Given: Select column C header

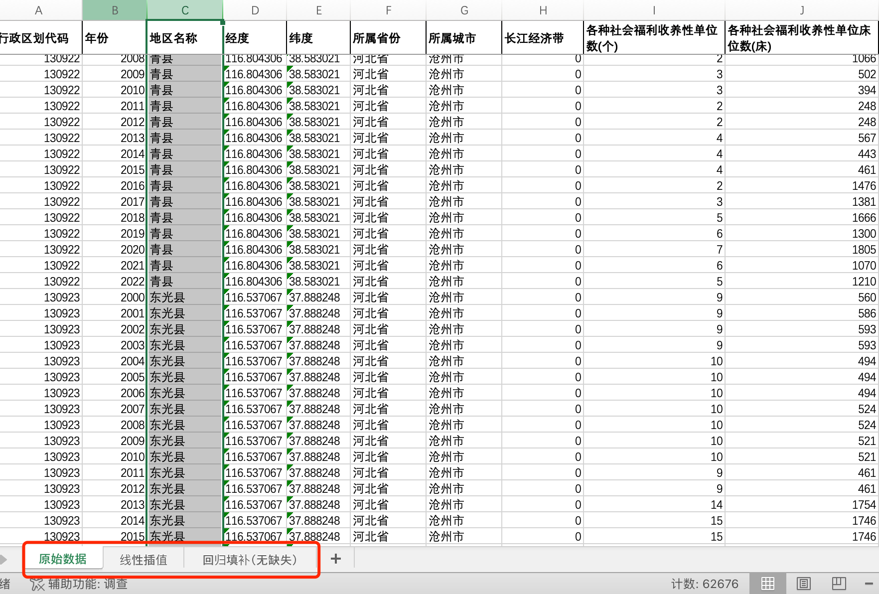Looking at the screenshot, I should click(x=185, y=10).
